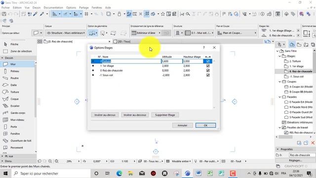Switch to the 3D / Tous tab
The width and height of the screenshot is (316, 178).
[x=124, y=42]
